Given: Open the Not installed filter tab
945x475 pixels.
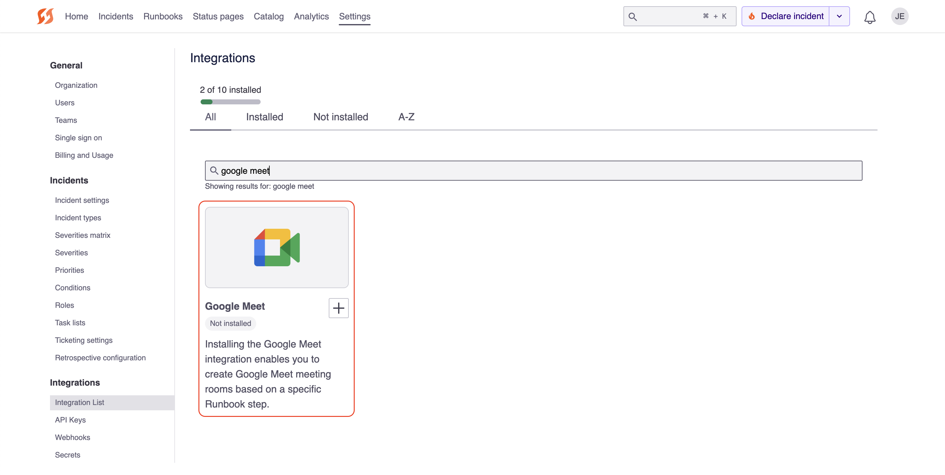Looking at the screenshot, I should [x=341, y=116].
